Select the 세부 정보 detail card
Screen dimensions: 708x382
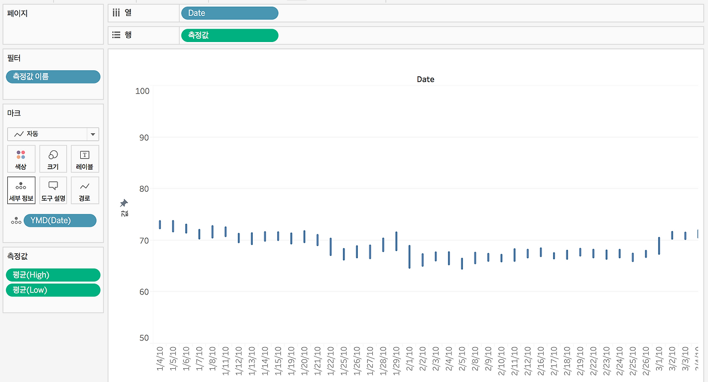(21, 190)
